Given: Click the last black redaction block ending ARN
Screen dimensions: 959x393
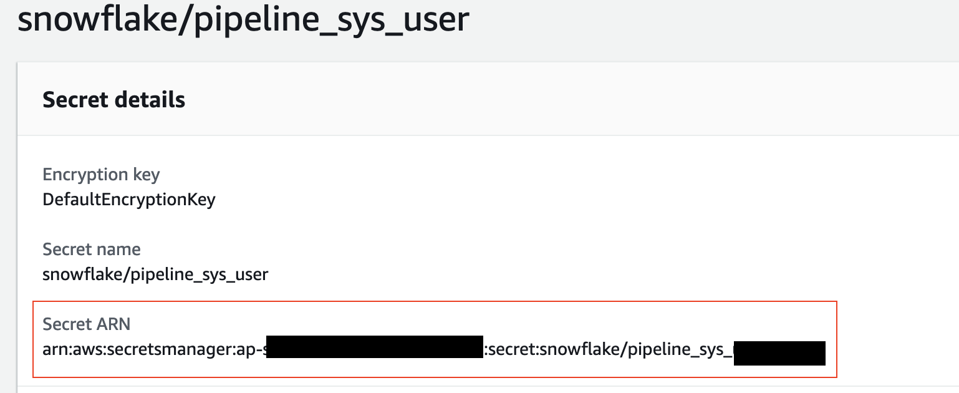Looking at the screenshot, I should pos(779,353).
